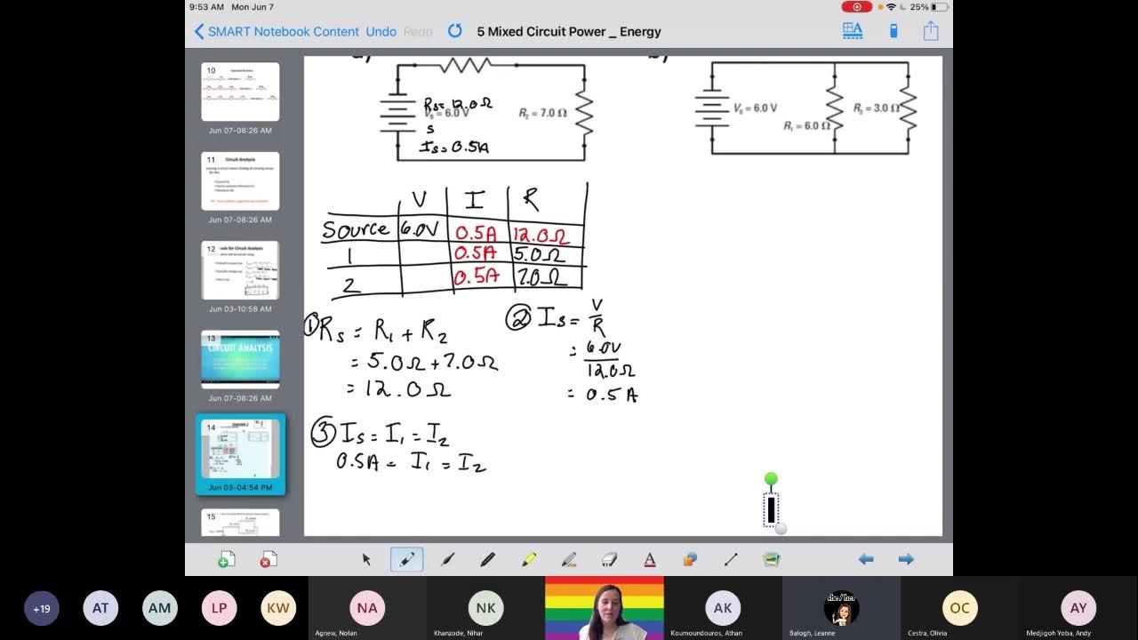Tap the Undo button
1138x640 pixels.
(x=381, y=31)
